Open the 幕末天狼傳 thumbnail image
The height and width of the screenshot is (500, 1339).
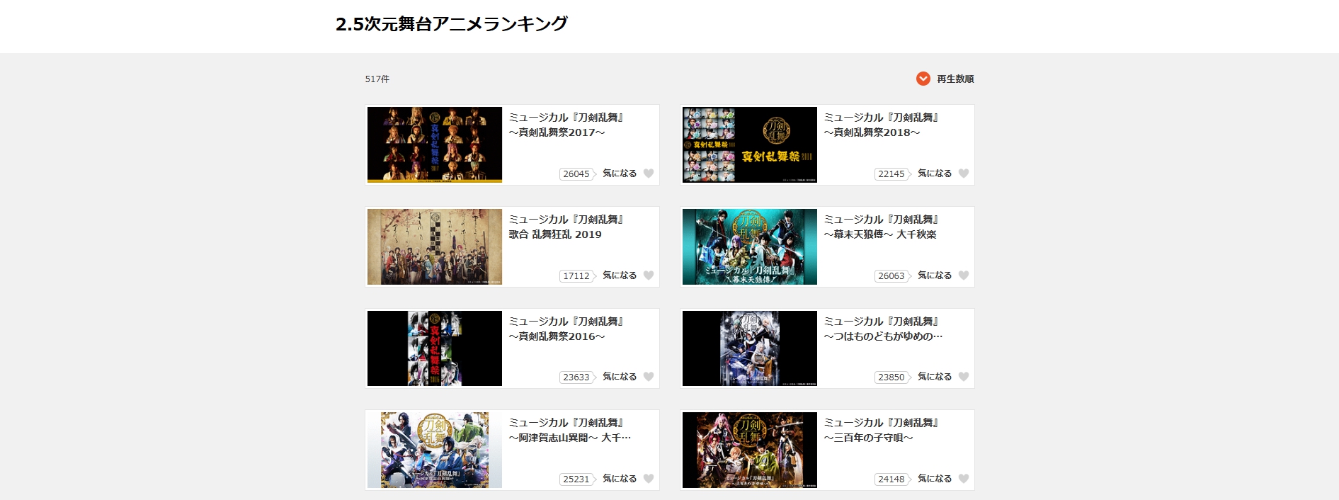(x=750, y=246)
